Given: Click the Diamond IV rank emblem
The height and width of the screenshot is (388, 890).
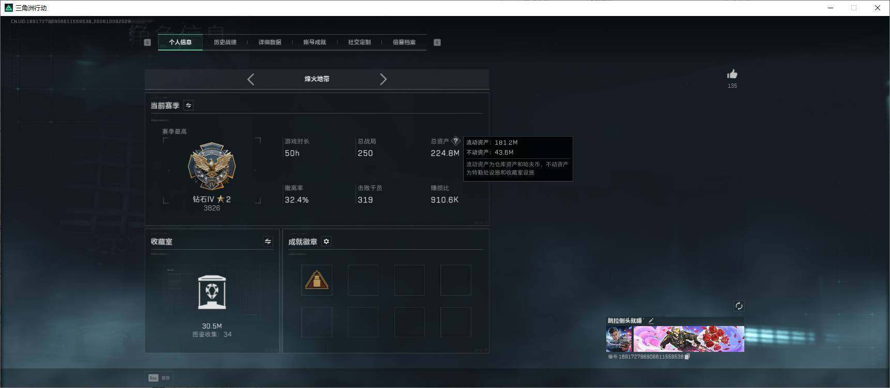Looking at the screenshot, I should (212, 167).
